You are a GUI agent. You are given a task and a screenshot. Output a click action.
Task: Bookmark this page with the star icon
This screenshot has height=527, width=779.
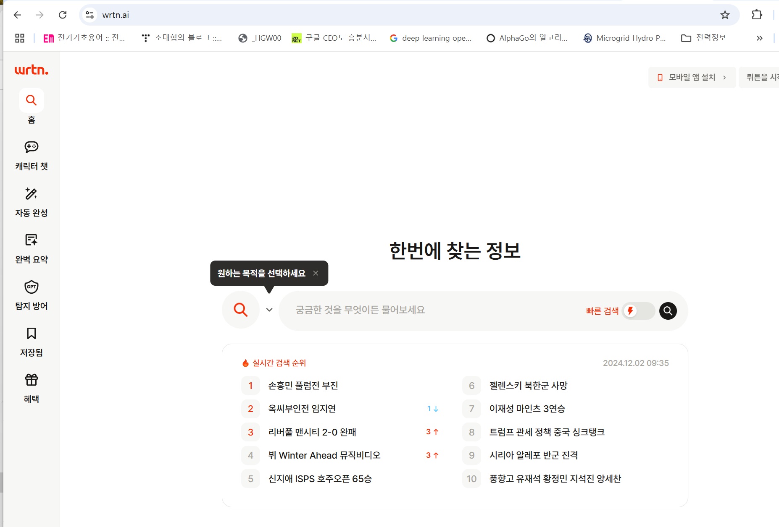pos(725,15)
